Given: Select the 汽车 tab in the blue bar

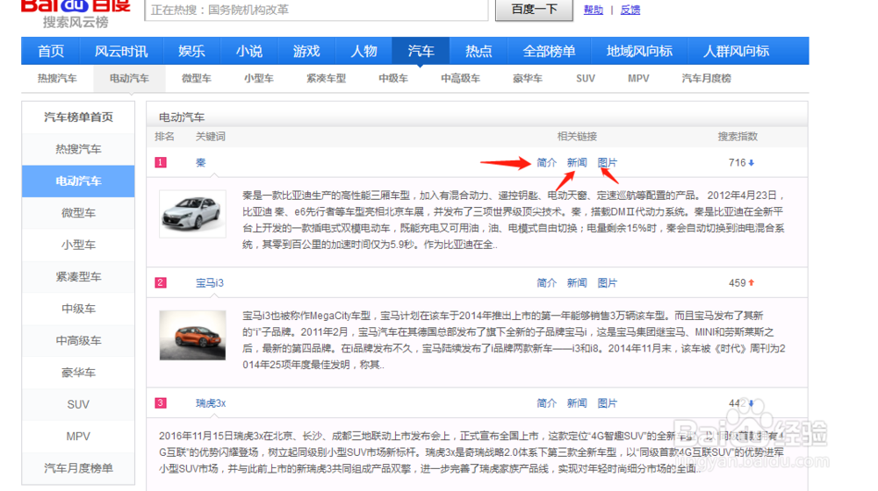Looking at the screenshot, I should pyautogui.click(x=421, y=51).
